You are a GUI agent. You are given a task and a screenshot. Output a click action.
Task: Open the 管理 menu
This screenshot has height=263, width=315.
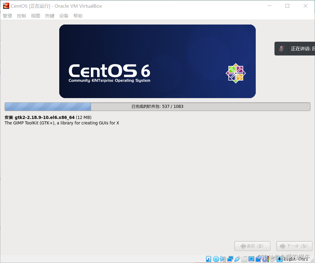(7, 16)
